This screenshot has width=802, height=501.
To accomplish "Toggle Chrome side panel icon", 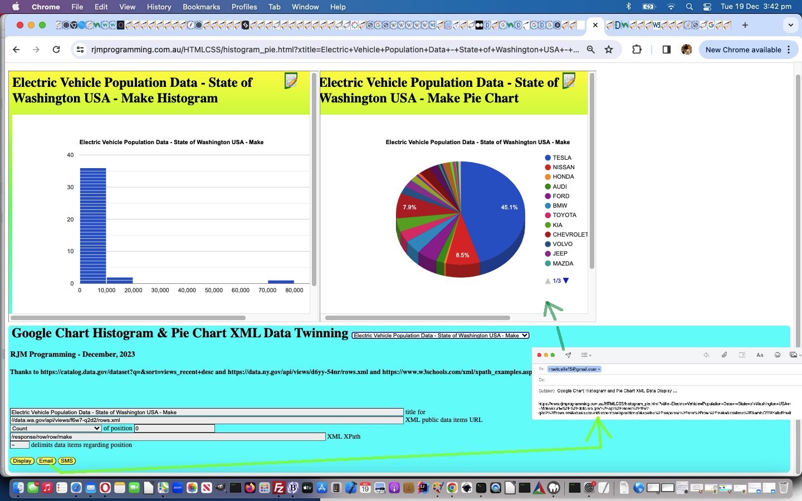I will coord(666,50).
